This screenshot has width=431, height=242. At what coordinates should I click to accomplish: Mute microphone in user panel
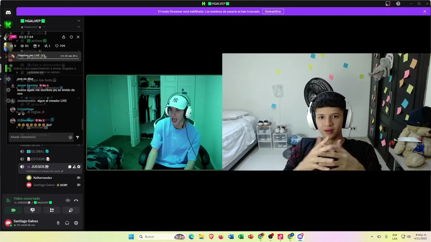[58, 223]
